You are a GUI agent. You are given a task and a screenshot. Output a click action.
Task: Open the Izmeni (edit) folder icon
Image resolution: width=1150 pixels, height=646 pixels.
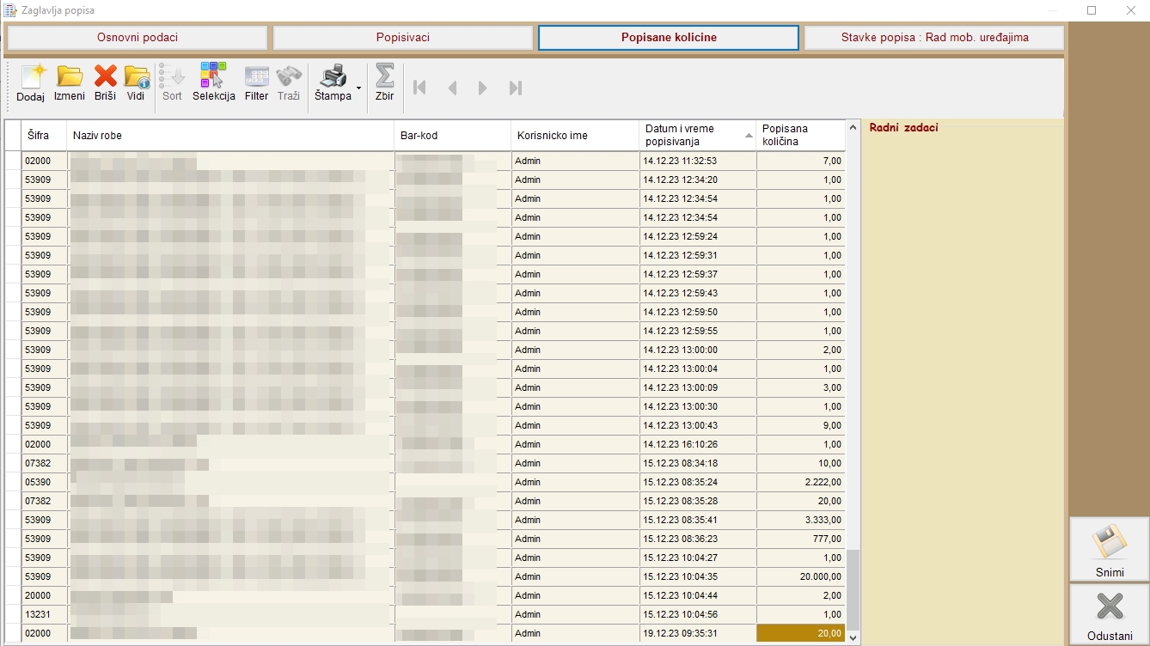(x=69, y=83)
